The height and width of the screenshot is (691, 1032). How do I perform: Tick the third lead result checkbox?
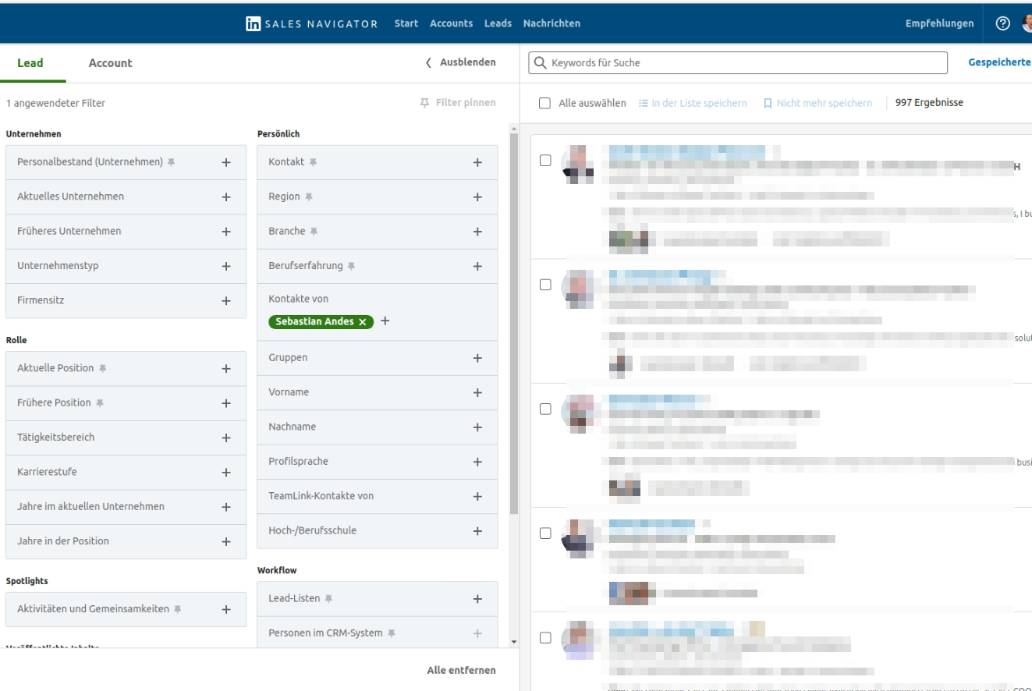[x=545, y=409]
